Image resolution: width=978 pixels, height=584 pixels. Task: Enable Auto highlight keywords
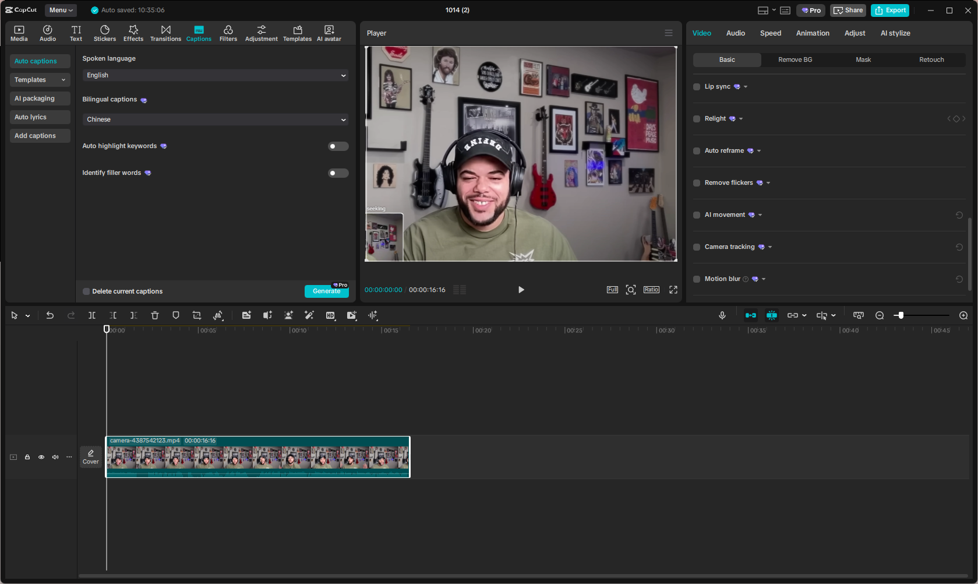338,146
